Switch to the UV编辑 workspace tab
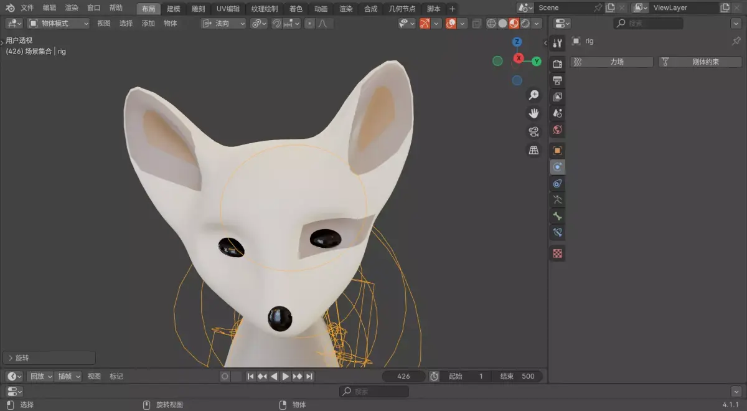Viewport: 747px width, 411px height. [x=228, y=9]
